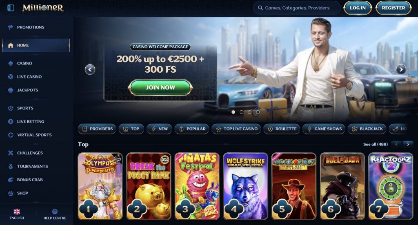The height and width of the screenshot is (225, 418).
Task: Collapse the sidebar using the panel icon
Action: click(11, 8)
